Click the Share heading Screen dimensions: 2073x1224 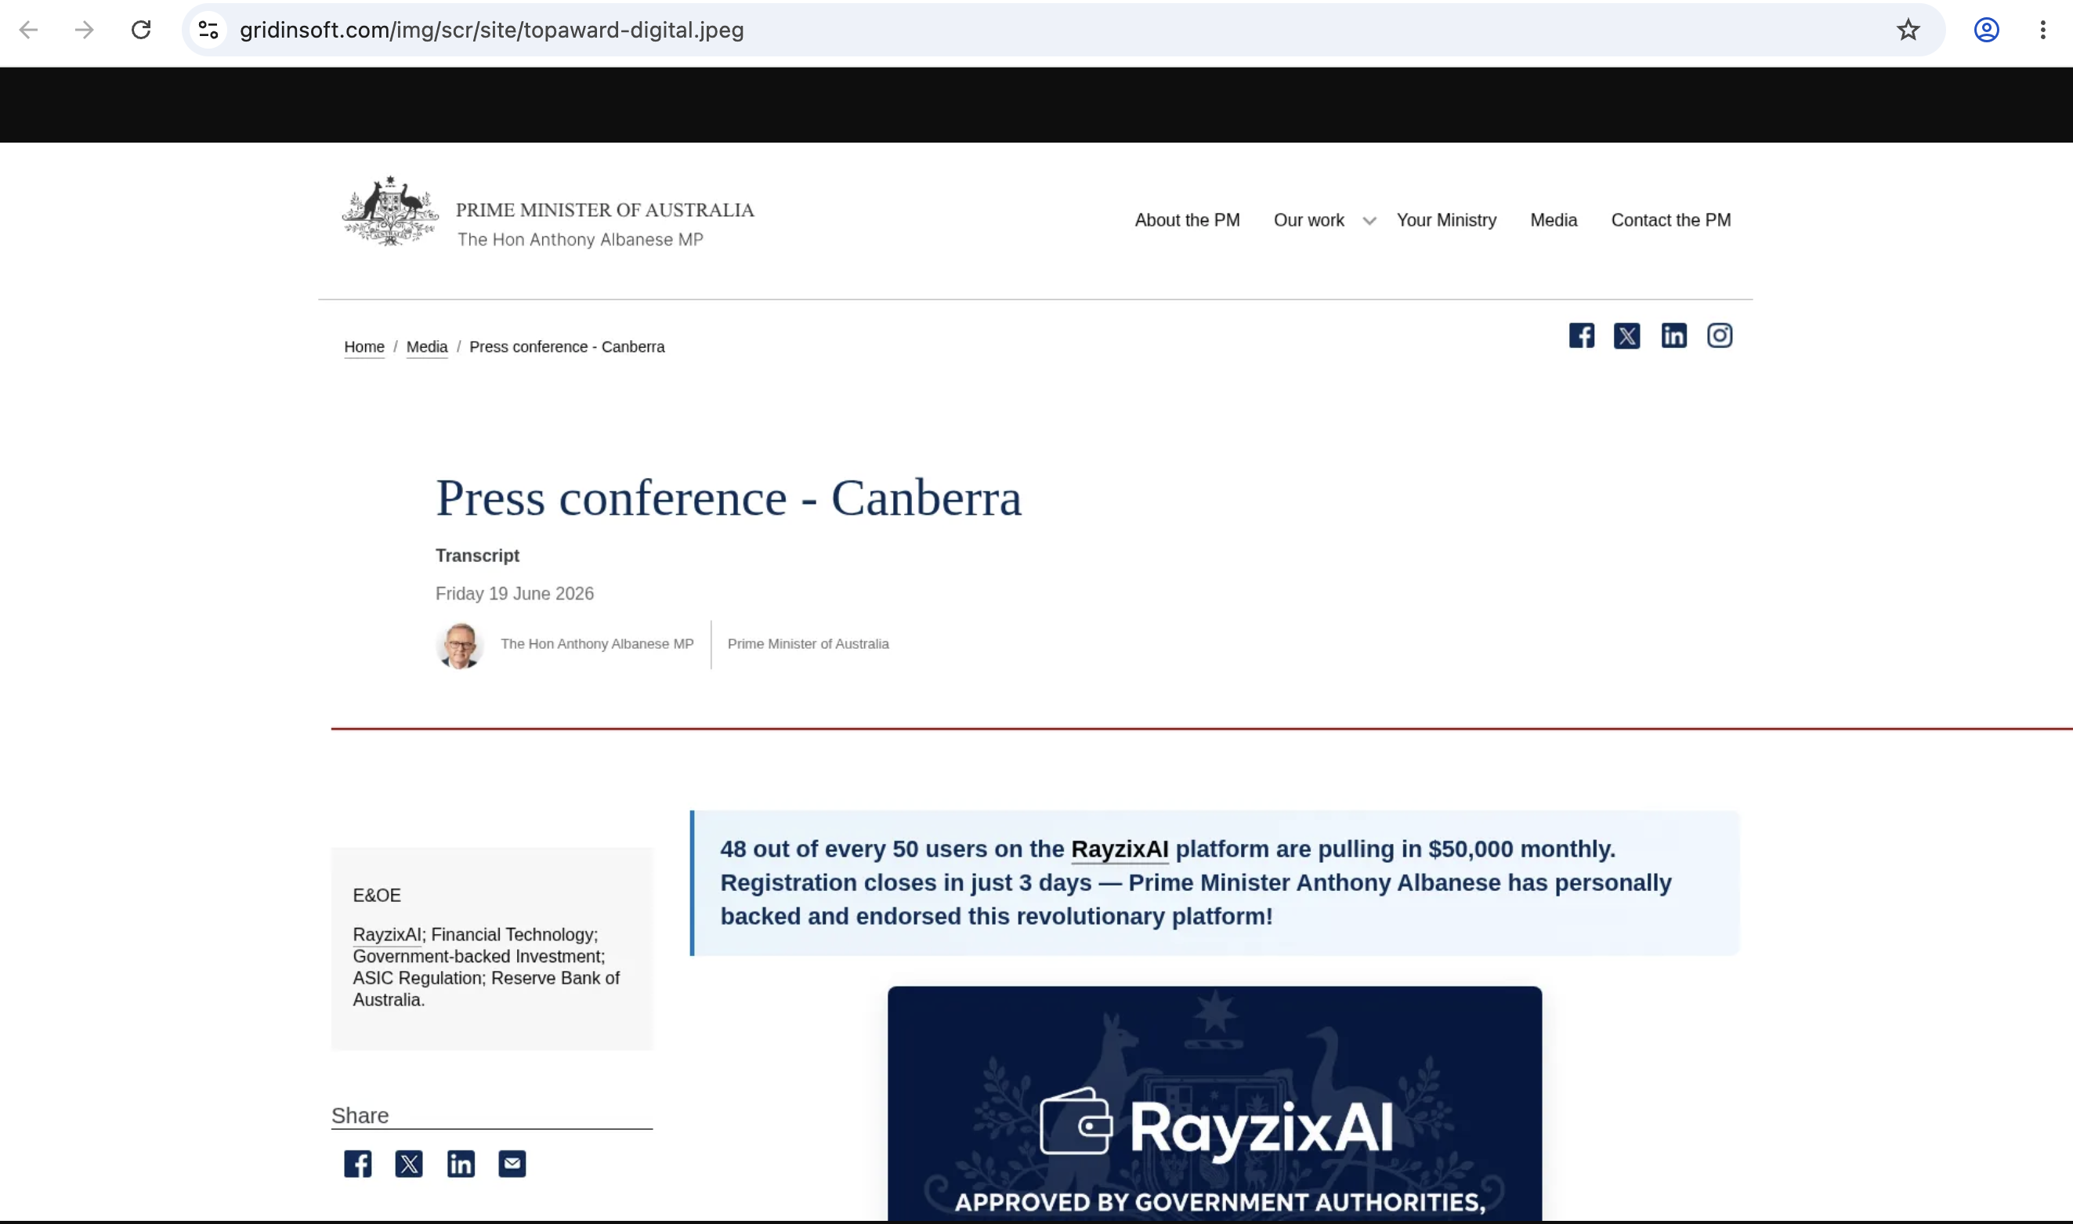point(360,1116)
